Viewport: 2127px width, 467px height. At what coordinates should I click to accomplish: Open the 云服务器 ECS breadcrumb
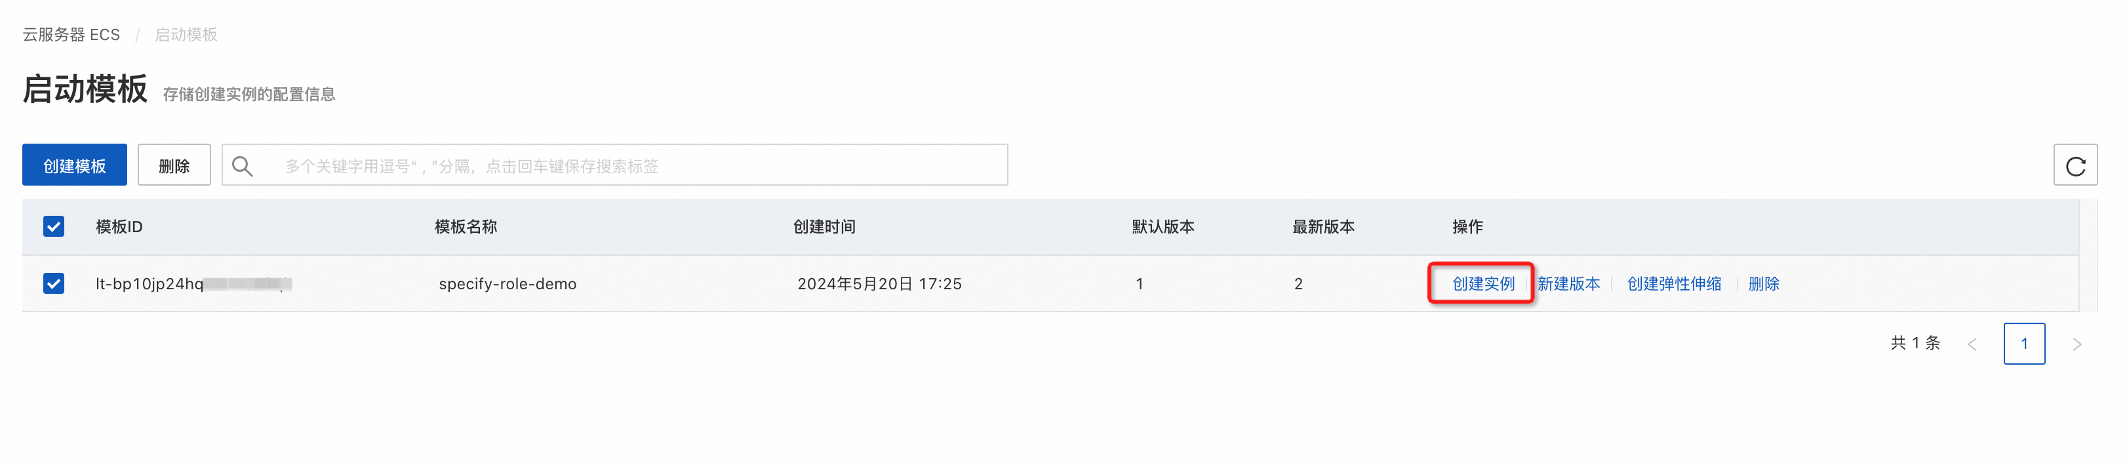71,35
